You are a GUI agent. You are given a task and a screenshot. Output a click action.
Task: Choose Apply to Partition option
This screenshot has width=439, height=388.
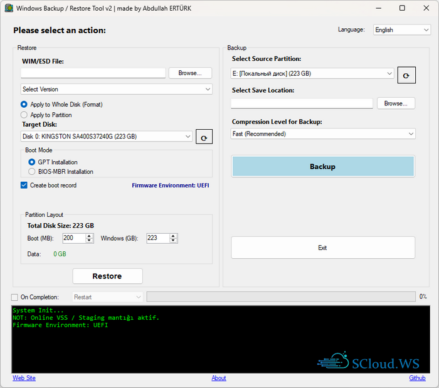pos(24,115)
